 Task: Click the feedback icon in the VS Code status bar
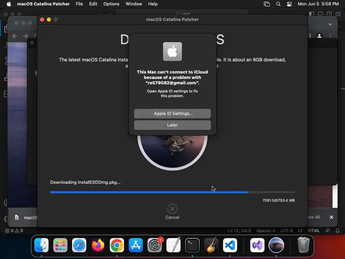pos(327,231)
